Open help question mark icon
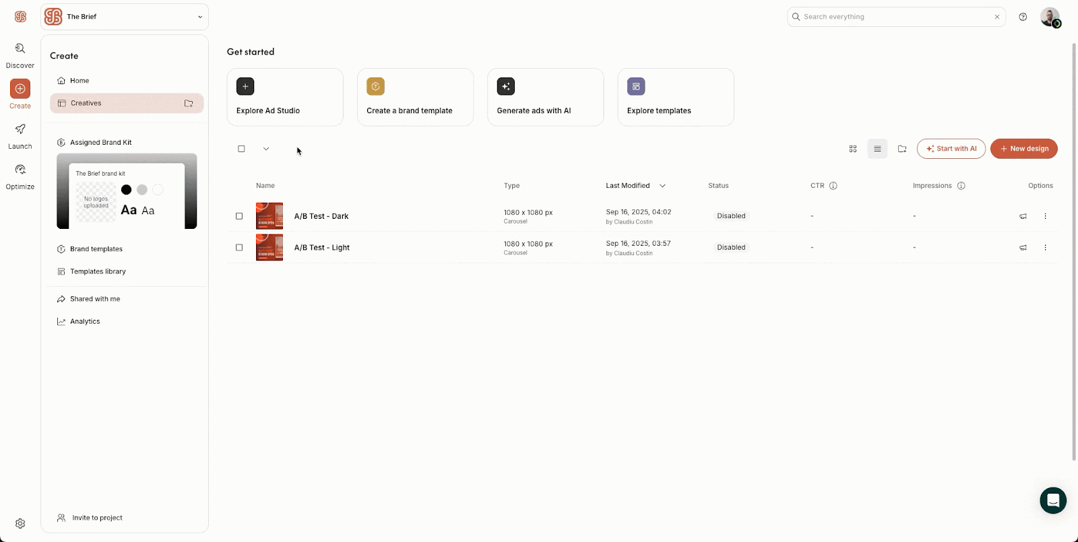This screenshot has height=542, width=1078. [1023, 17]
